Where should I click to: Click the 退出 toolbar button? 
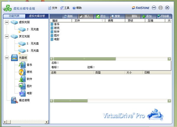(x=101, y=17)
